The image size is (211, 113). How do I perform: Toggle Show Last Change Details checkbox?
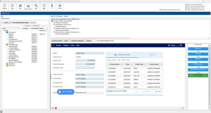[186, 5]
